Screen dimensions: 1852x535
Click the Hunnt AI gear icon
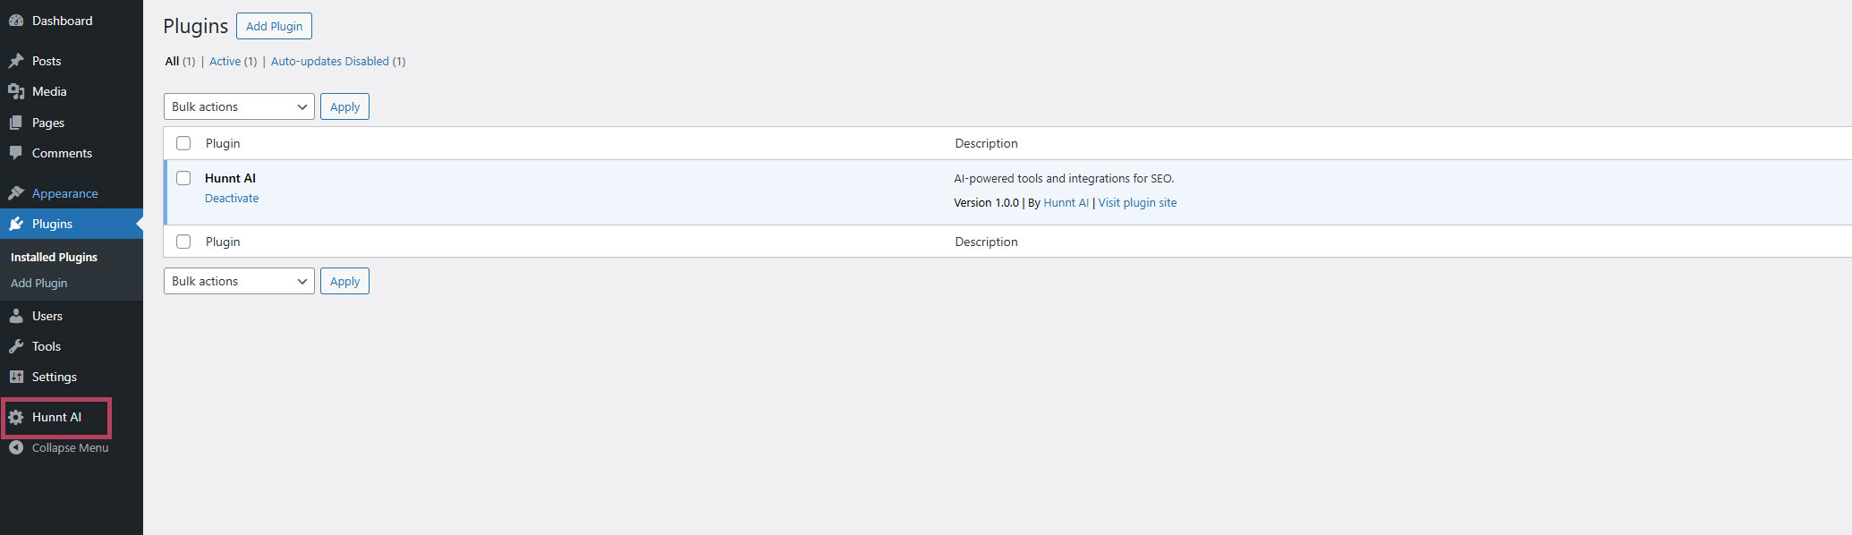[16, 417]
